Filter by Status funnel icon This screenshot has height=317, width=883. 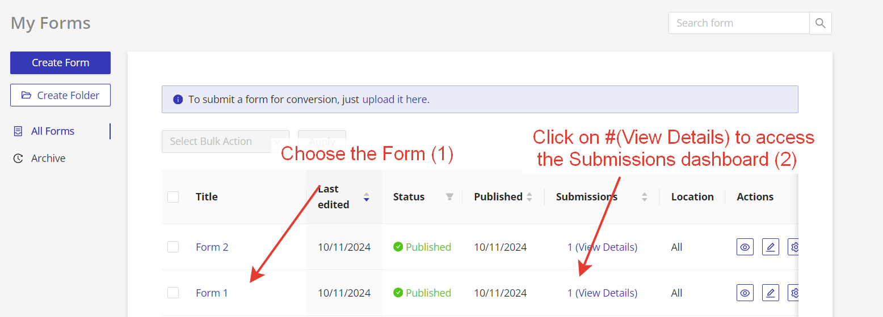[x=449, y=197]
